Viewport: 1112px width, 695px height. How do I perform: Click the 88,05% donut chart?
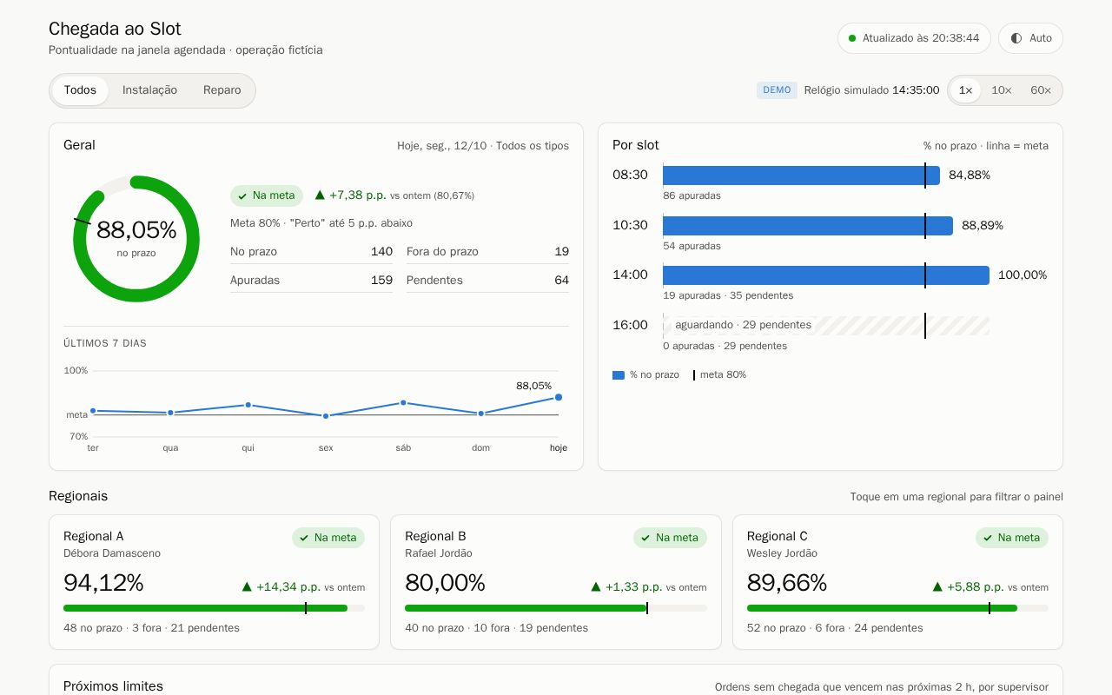pos(136,239)
